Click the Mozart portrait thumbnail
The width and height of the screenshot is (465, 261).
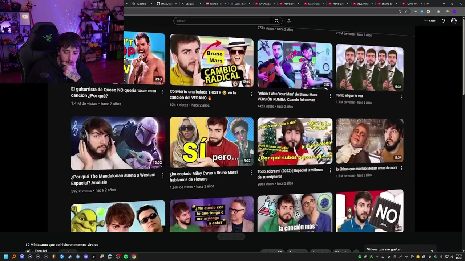369,141
